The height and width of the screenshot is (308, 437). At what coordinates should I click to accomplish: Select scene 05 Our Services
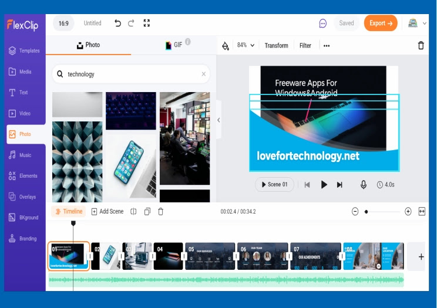tap(210, 256)
